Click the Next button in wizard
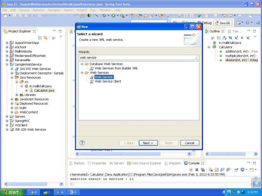Screen dimensions: 262x196 pos(148,143)
